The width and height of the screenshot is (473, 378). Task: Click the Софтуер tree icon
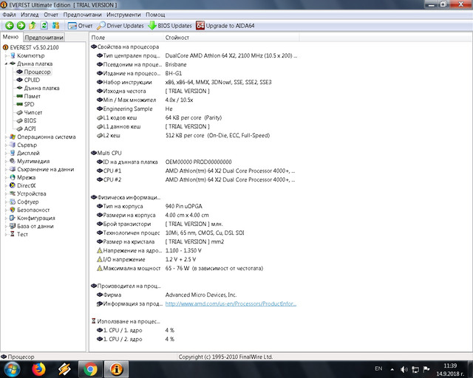tap(13, 202)
